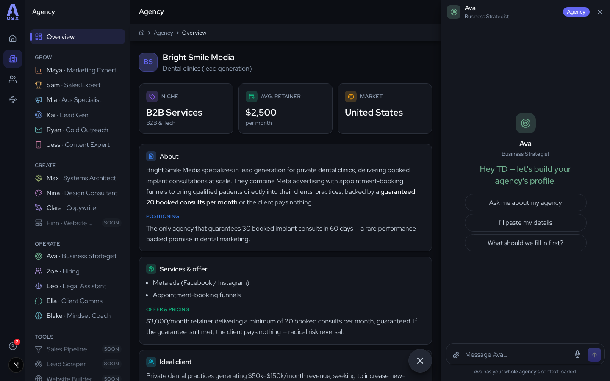Screen dimensions: 610x381
Task: Click Zoe Hiring people icon
Action: pyautogui.click(x=39, y=271)
